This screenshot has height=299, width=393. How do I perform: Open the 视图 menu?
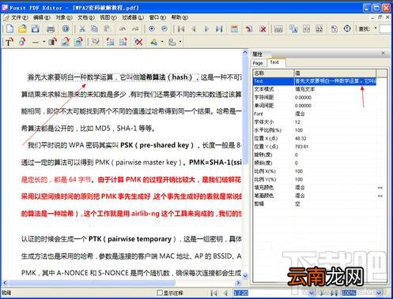click(108, 17)
